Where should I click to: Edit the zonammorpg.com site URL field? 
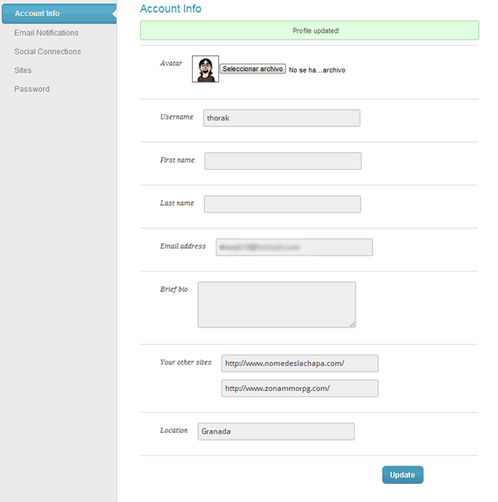coord(300,388)
